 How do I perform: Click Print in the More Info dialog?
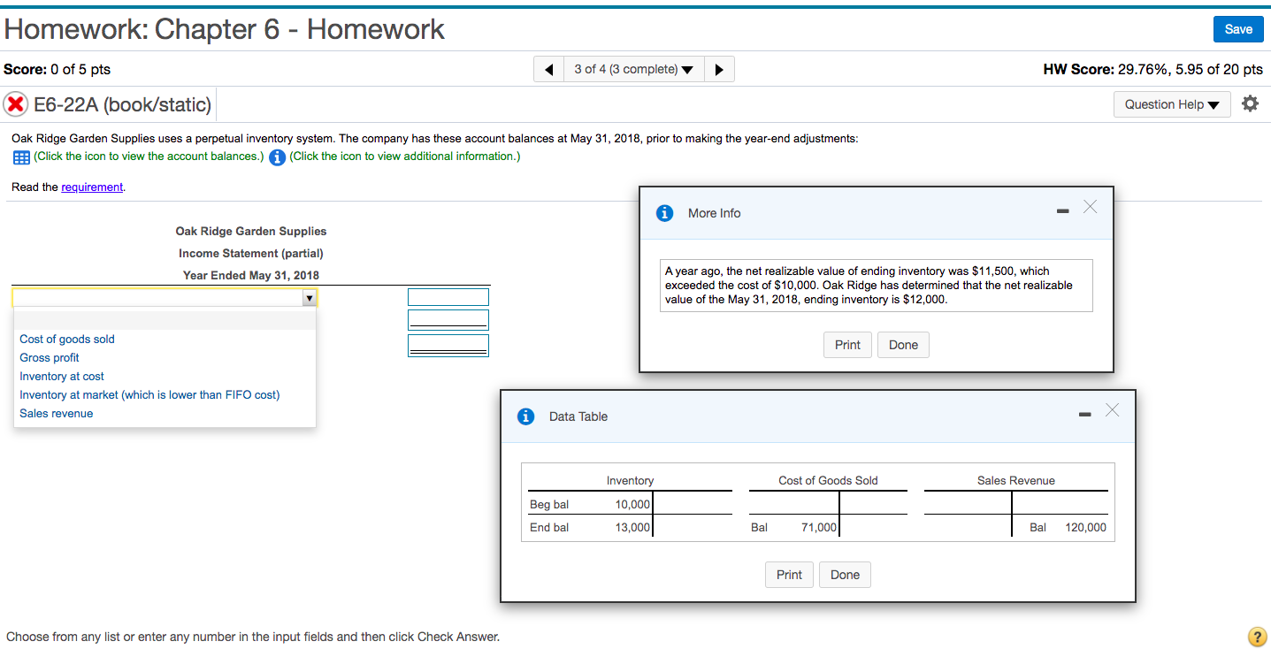(846, 344)
